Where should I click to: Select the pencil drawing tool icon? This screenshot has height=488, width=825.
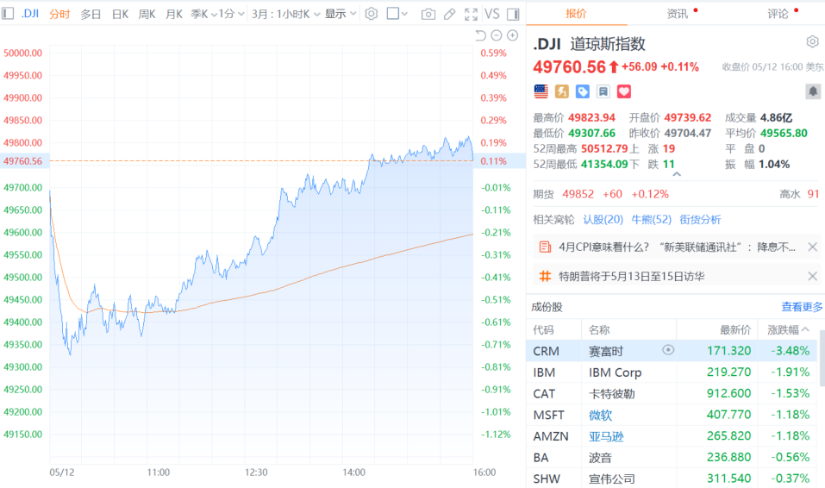tap(449, 14)
